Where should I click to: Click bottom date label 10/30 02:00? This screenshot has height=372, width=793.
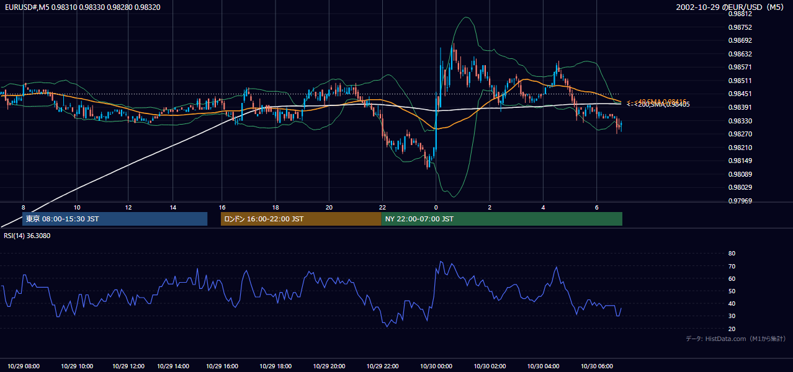(490, 366)
